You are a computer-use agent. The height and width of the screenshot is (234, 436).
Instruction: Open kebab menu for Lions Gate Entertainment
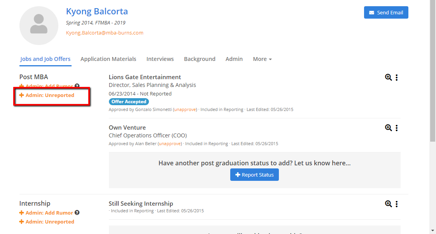pos(396,77)
